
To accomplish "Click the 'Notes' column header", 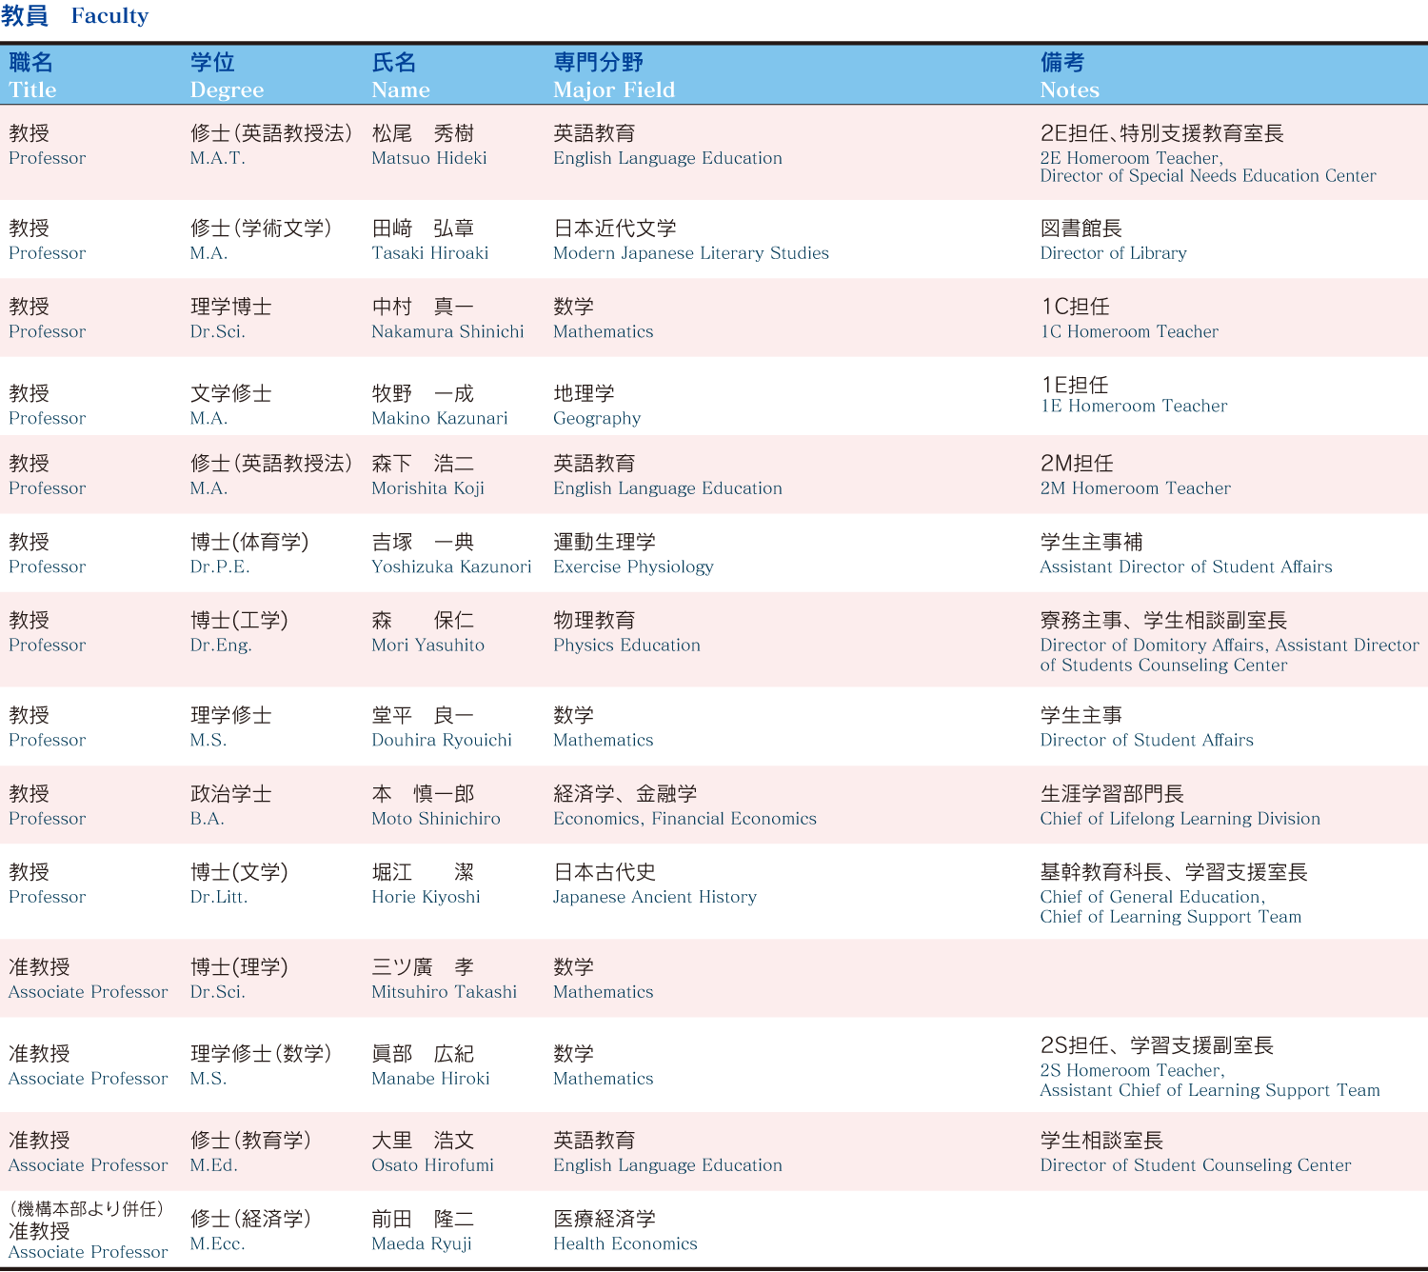I will coord(1070,90).
